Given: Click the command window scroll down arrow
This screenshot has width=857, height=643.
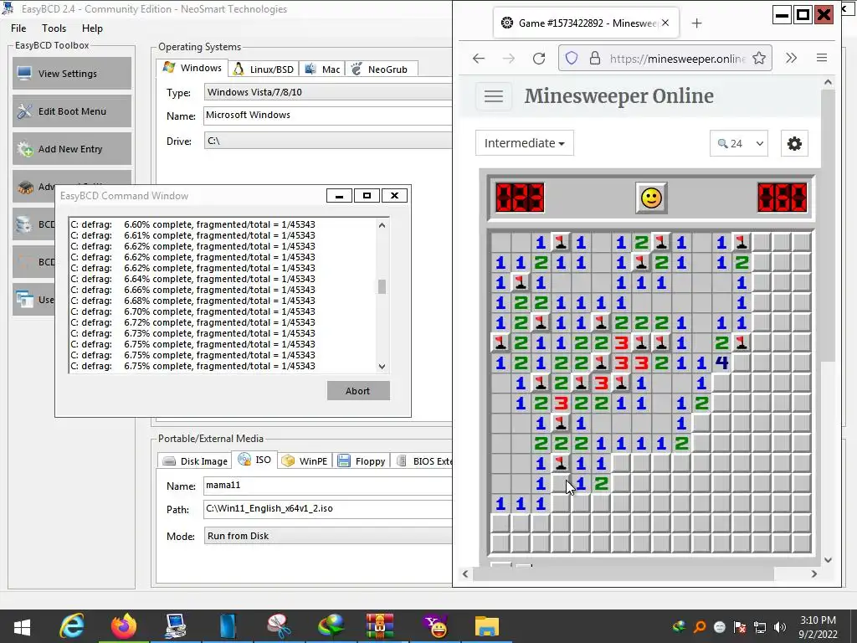Looking at the screenshot, I should coord(382,367).
